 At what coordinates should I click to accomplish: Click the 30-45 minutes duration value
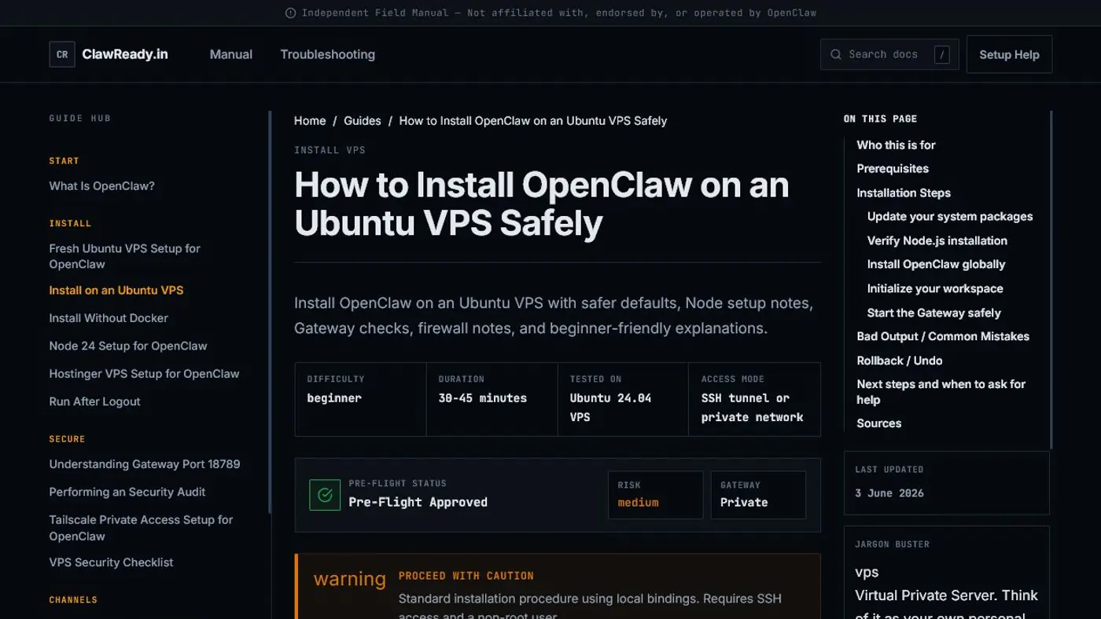(x=482, y=398)
